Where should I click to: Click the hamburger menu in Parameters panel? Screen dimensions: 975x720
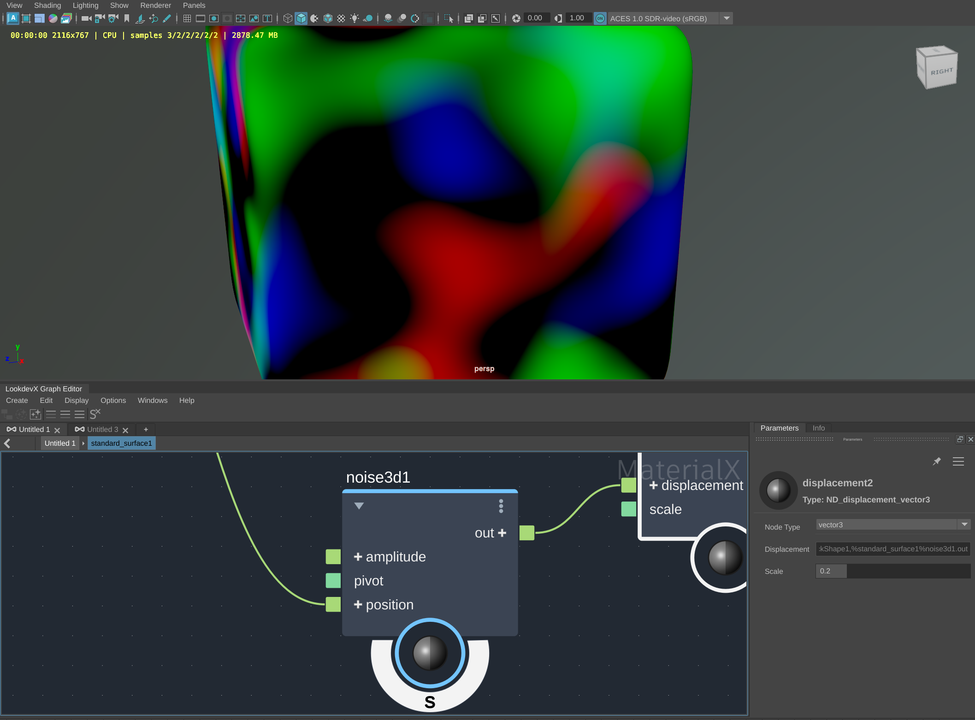958,461
